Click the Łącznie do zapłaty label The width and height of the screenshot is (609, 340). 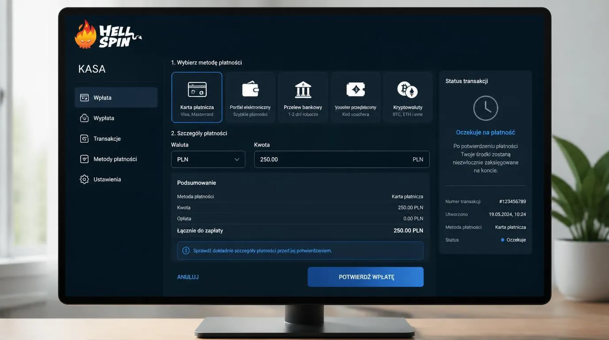coord(200,231)
